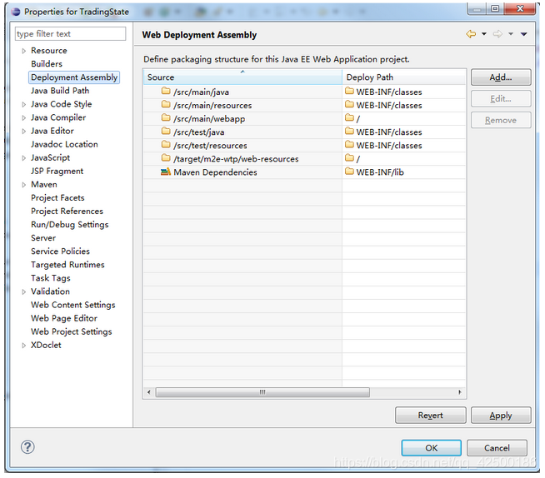Click the Deploy Path column header
Screen dimensions: 545x478
[404, 77]
